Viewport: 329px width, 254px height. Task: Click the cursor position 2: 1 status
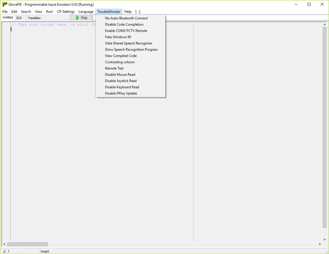(6, 251)
